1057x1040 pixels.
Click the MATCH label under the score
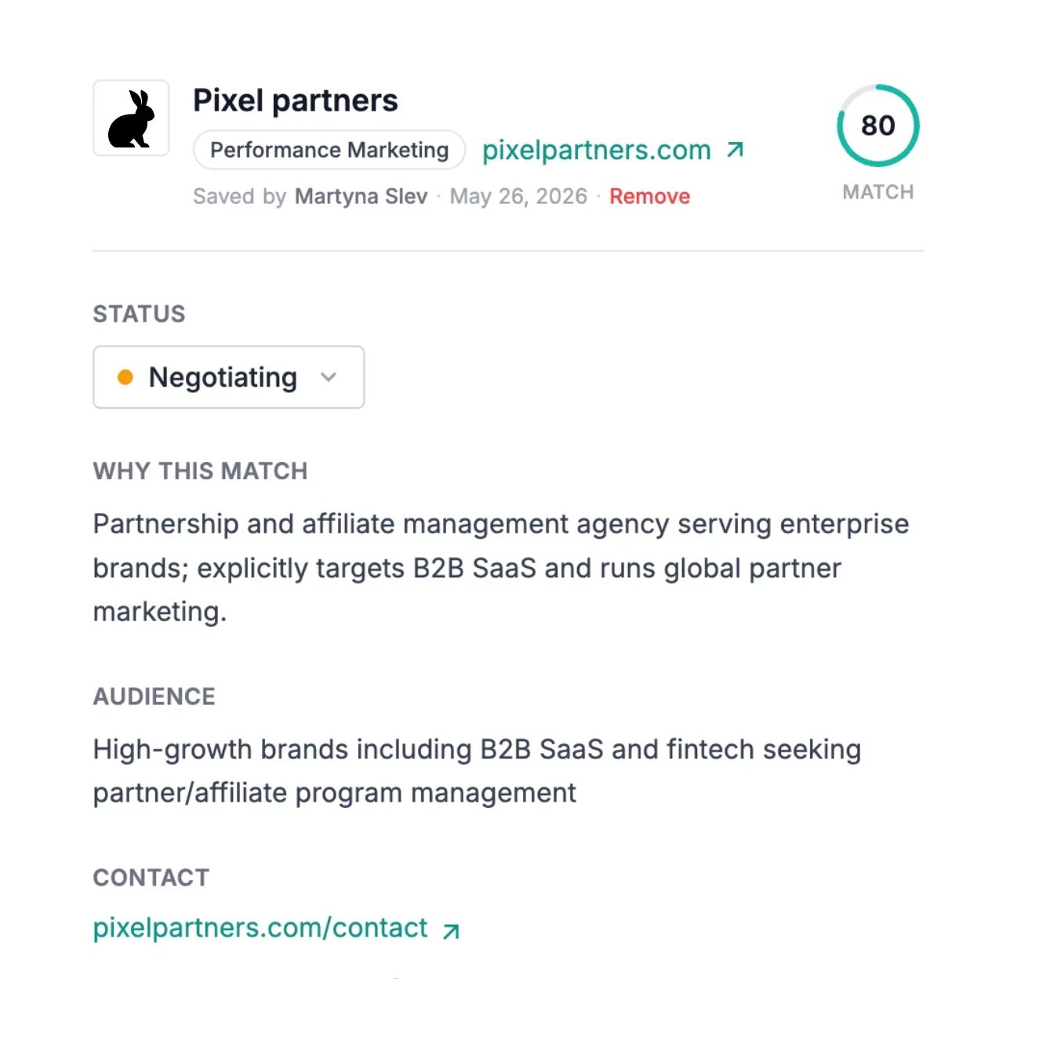click(x=878, y=192)
